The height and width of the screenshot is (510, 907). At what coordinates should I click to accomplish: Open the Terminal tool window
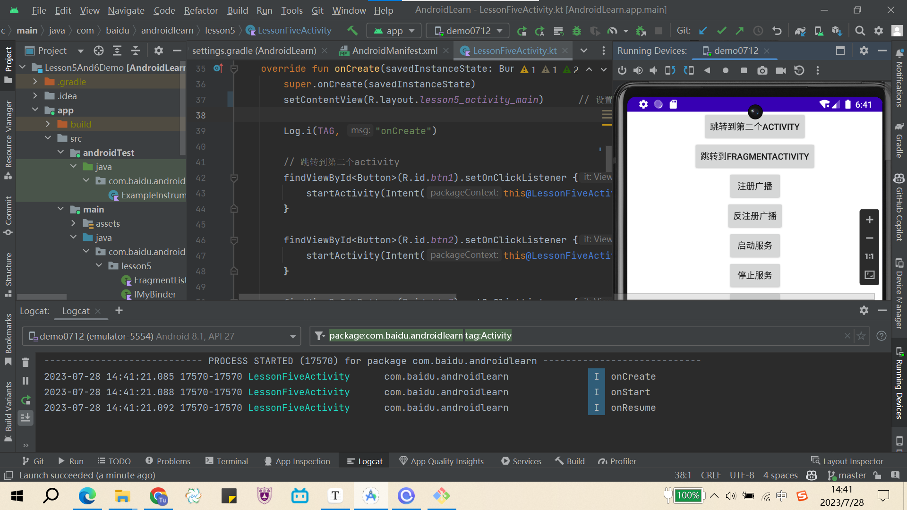point(227,461)
